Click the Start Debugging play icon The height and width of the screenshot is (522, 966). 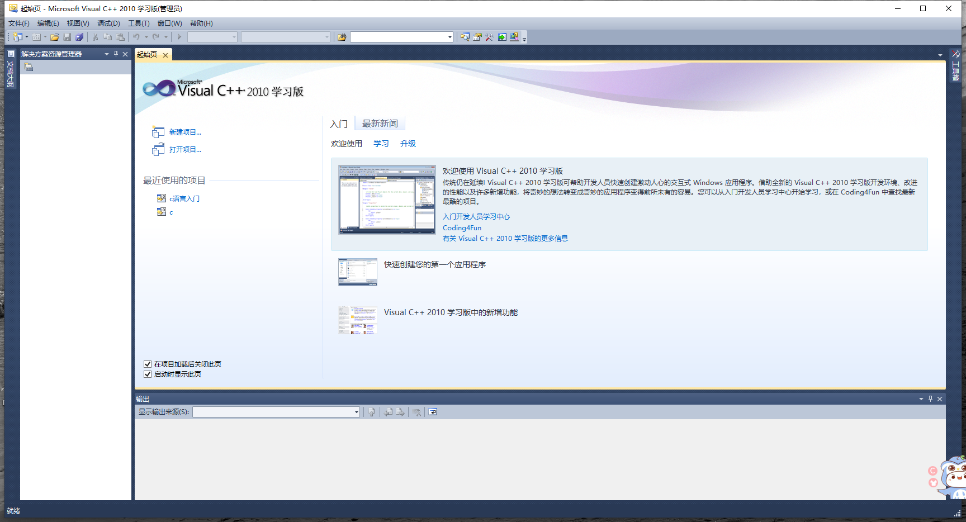(179, 37)
